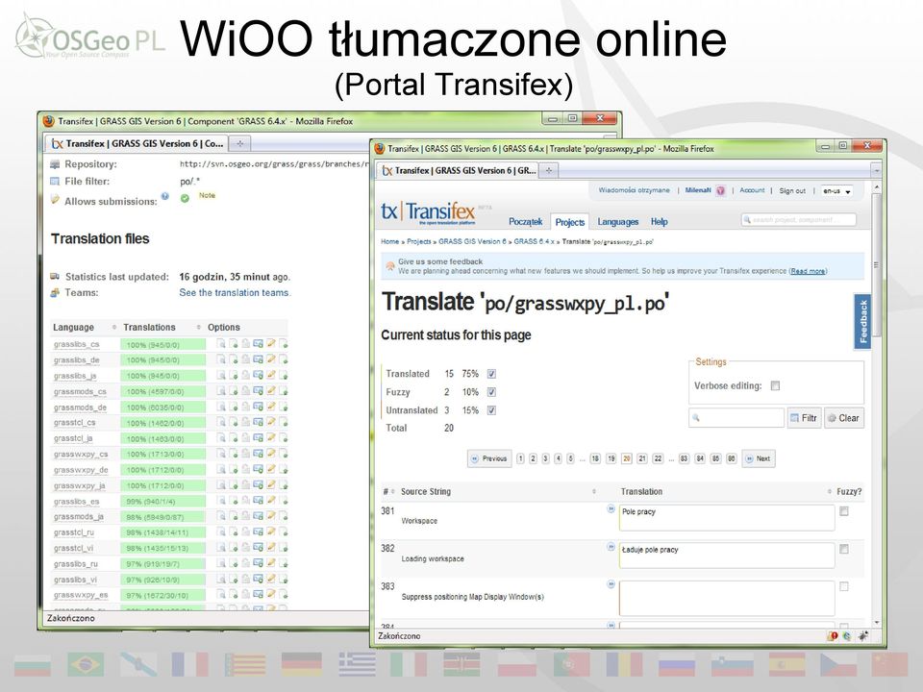
Task: Open the Help navigation tab
Action: [660, 222]
